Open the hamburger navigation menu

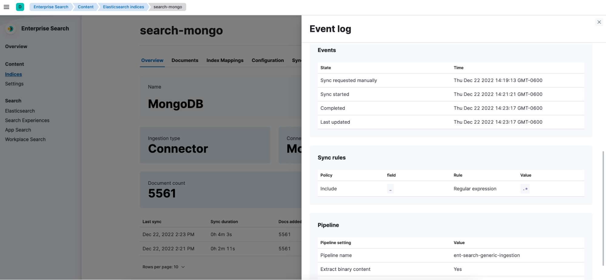pos(6,7)
